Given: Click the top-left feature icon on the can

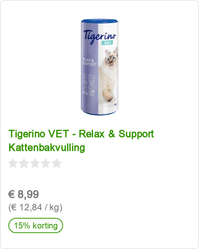Looking at the screenshot, I should [x=85, y=77].
